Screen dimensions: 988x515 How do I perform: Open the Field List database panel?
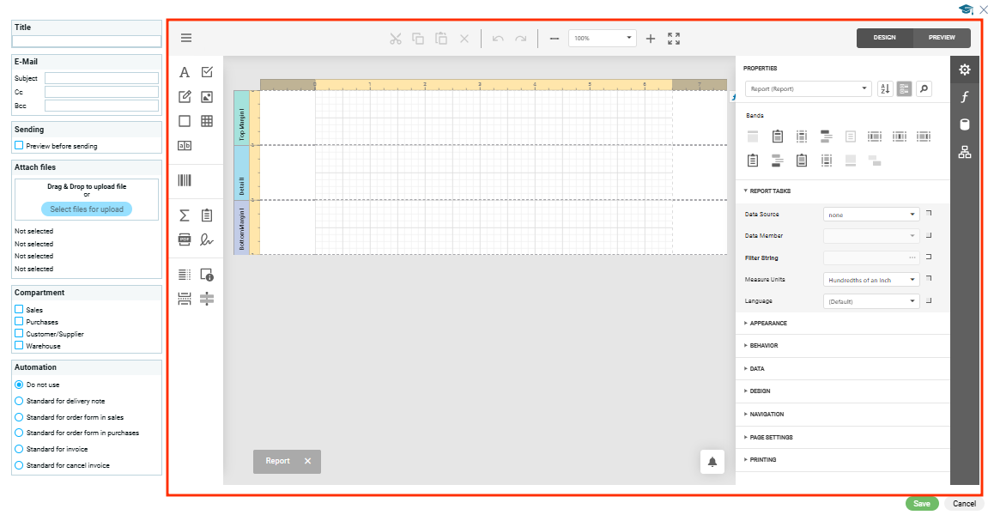pyautogui.click(x=965, y=124)
